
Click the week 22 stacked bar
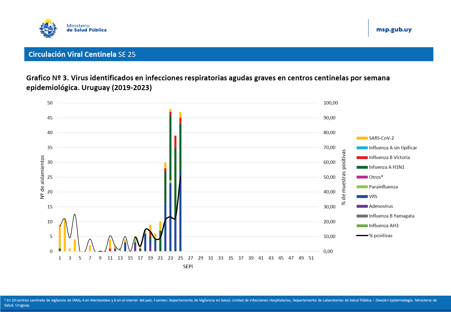pyautogui.click(x=165, y=207)
